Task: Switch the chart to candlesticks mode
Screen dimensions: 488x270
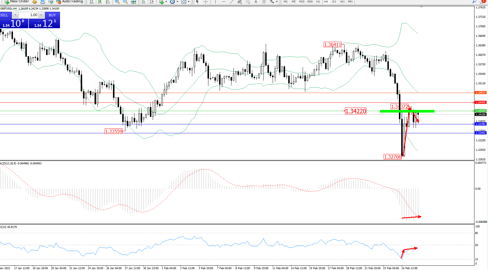Action: click(100, 2)
